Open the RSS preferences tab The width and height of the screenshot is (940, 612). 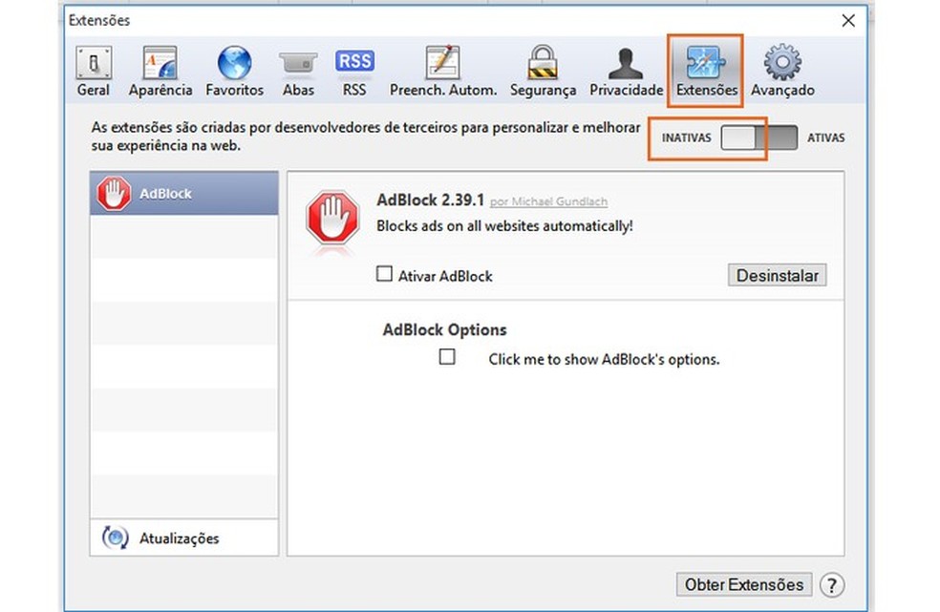tap(354, 72)
